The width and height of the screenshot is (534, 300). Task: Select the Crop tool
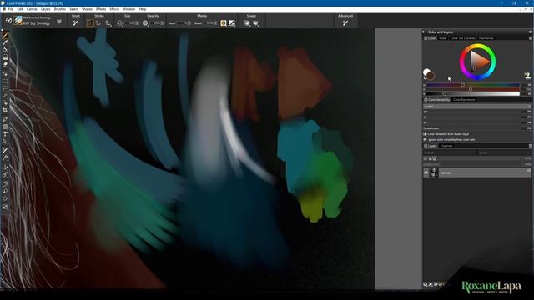click(5, 110)
